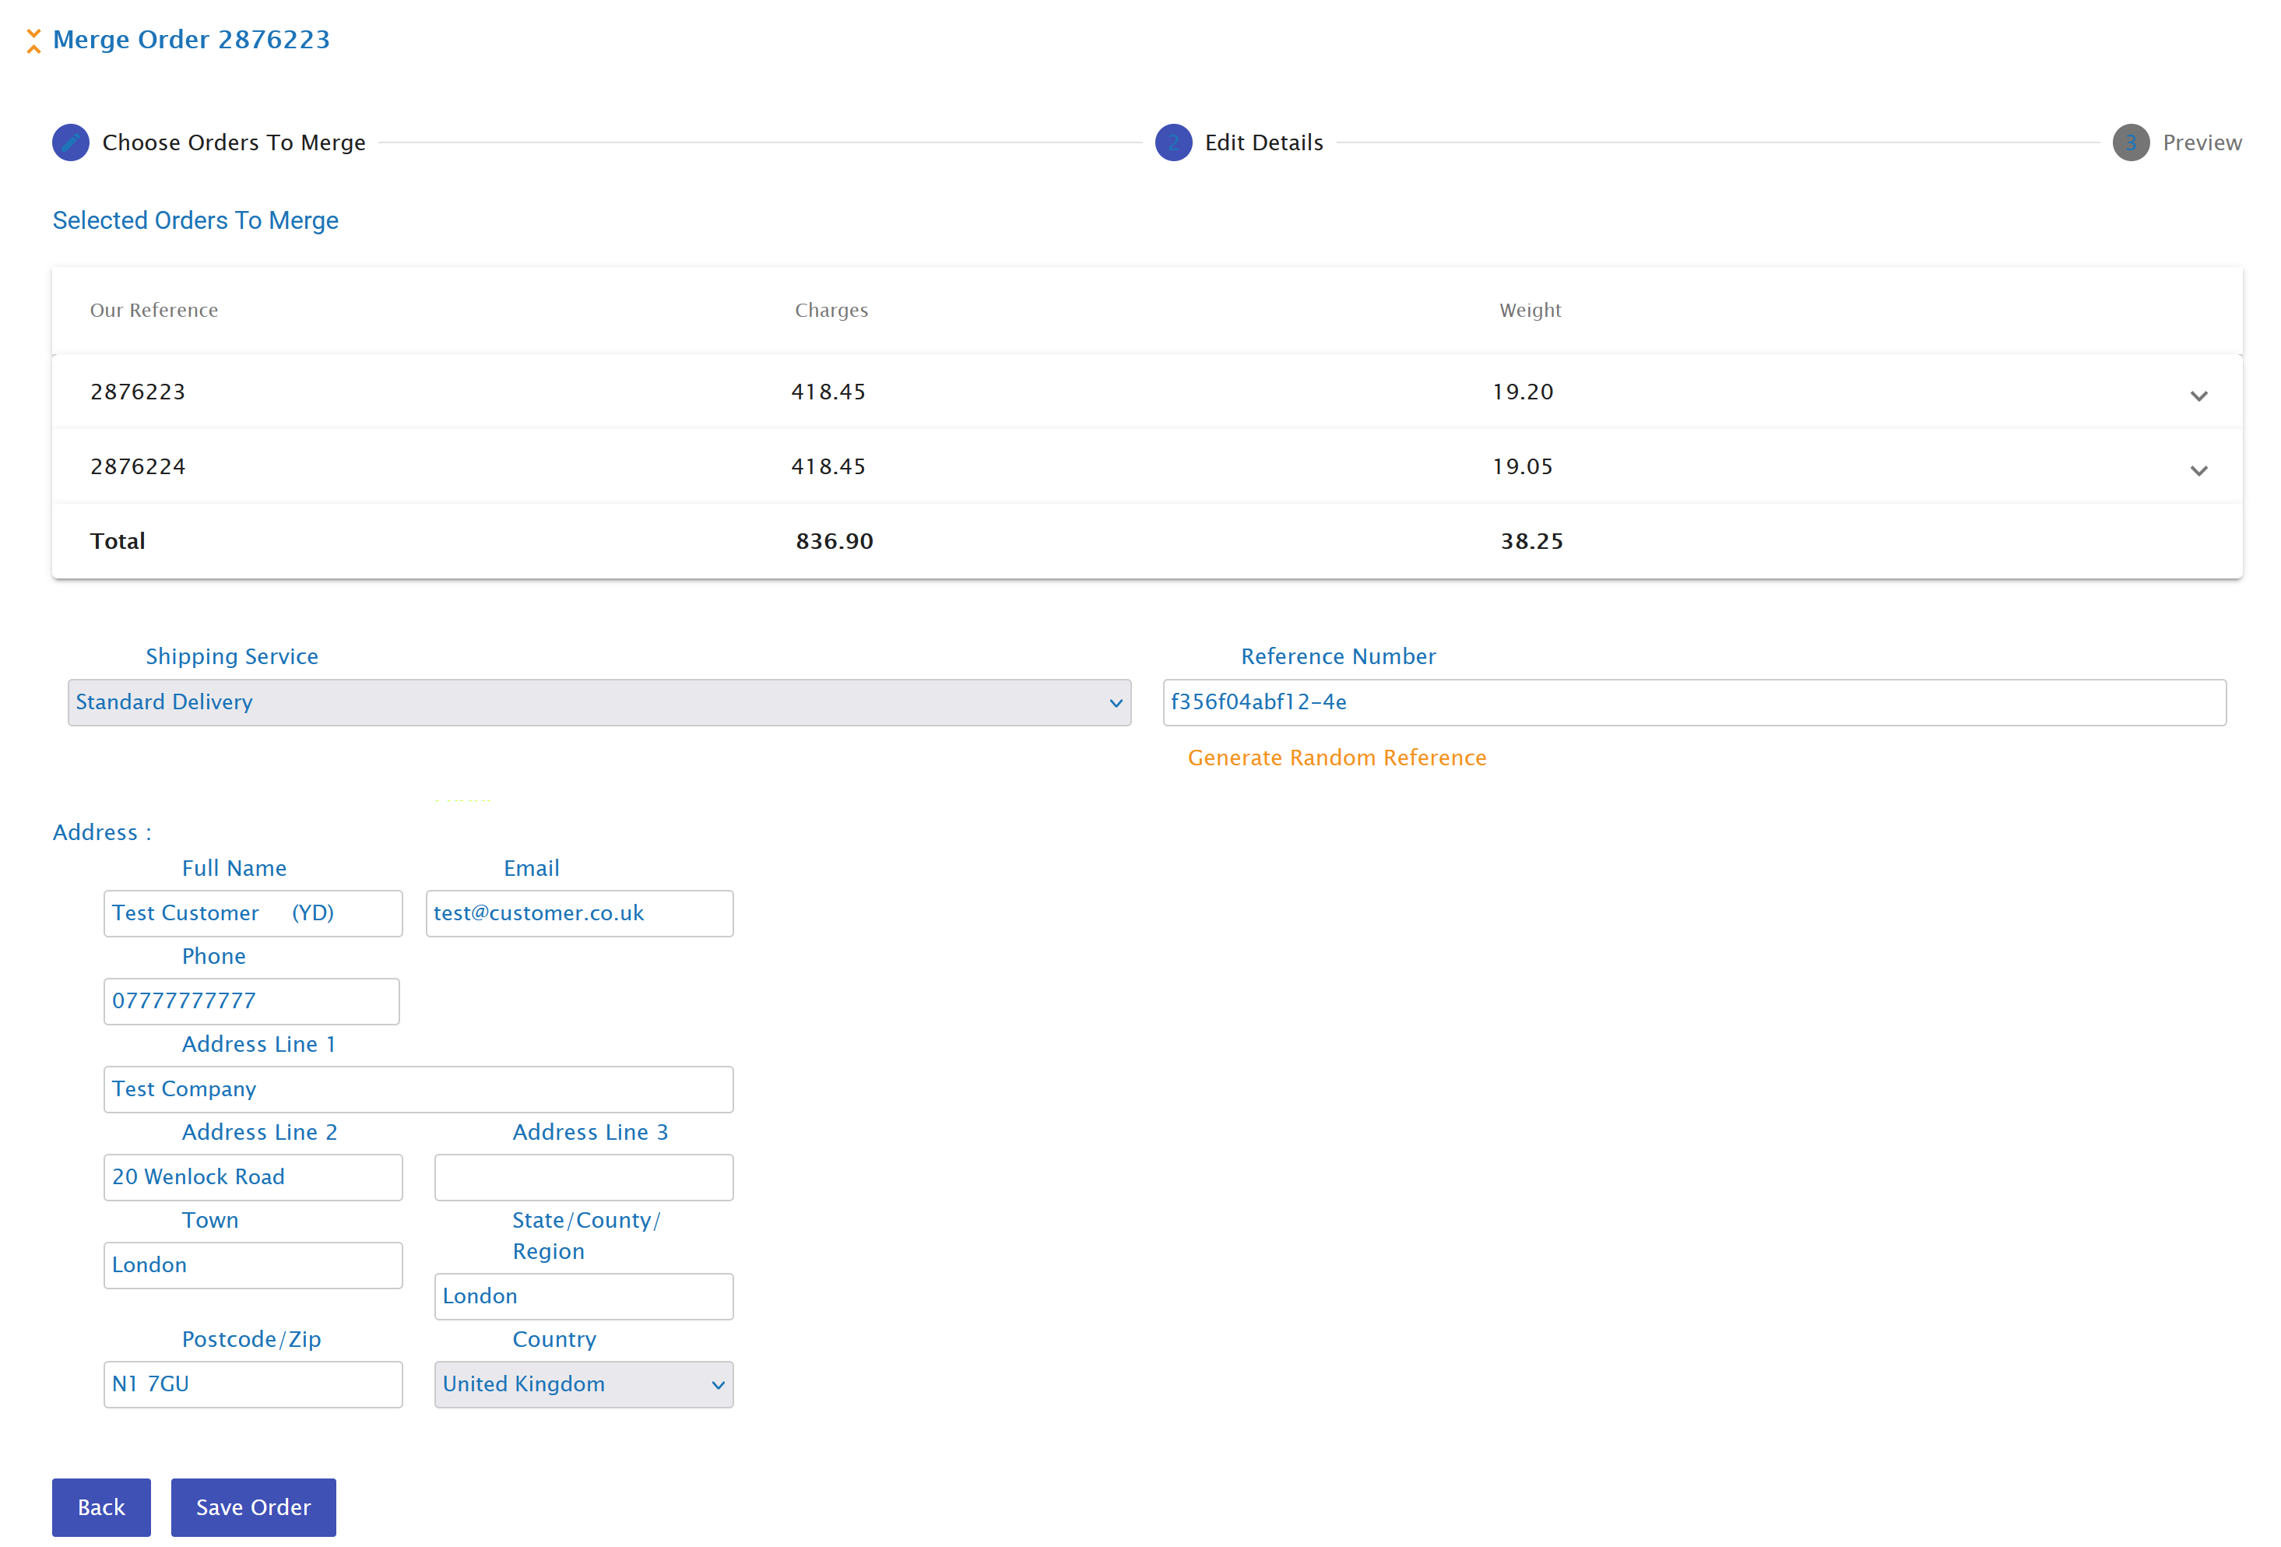The width and height of the screenshot is (2281, 1547).
Task: Click Generate Random Reference link
Action: pyautogui.click(x=1336, y=757)
